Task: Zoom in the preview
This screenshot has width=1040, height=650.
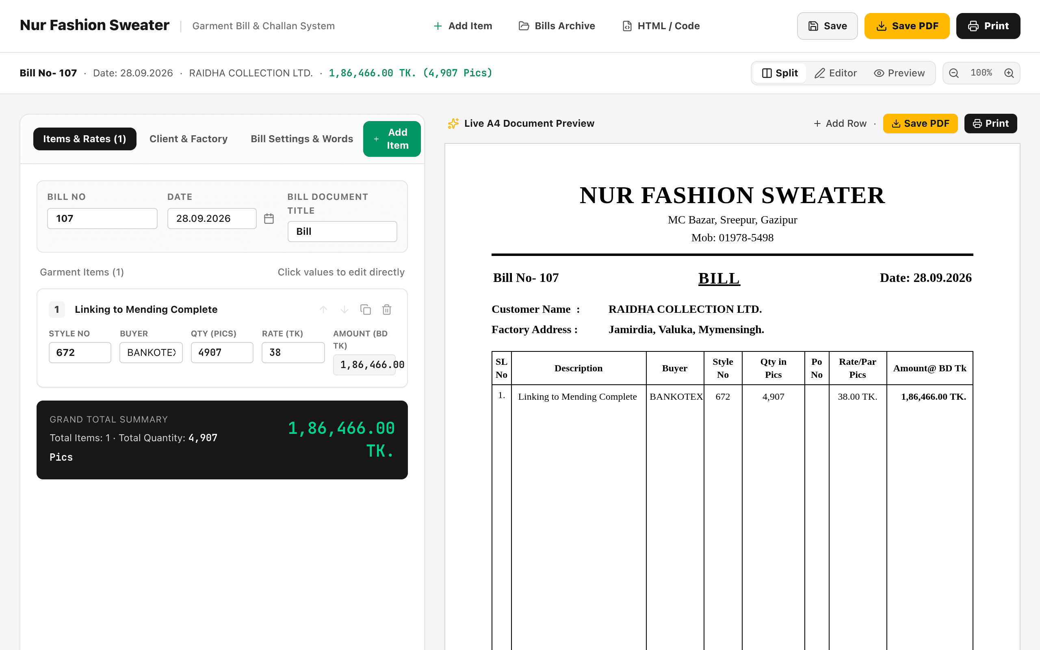Action: click(x=1009, y=73)
